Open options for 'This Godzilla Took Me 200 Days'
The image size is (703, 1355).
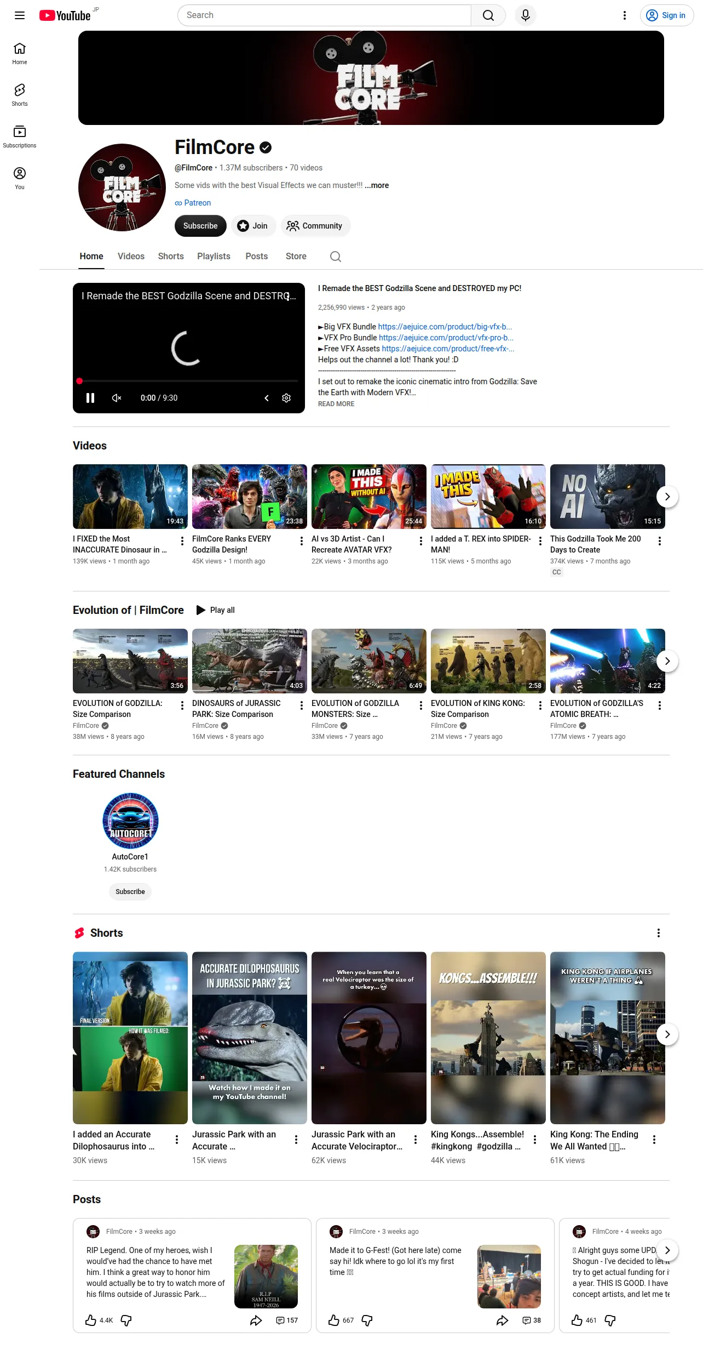[x=660, y=541]
